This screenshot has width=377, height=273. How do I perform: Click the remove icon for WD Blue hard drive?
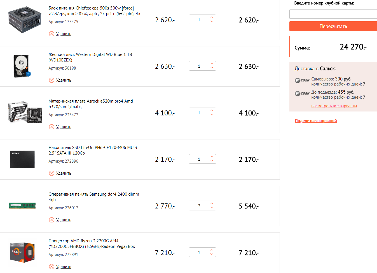click(51, 80)
